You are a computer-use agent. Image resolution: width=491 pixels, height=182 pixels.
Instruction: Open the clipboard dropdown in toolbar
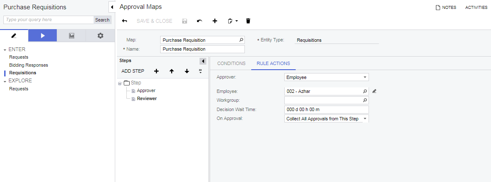tap(233, 21)
